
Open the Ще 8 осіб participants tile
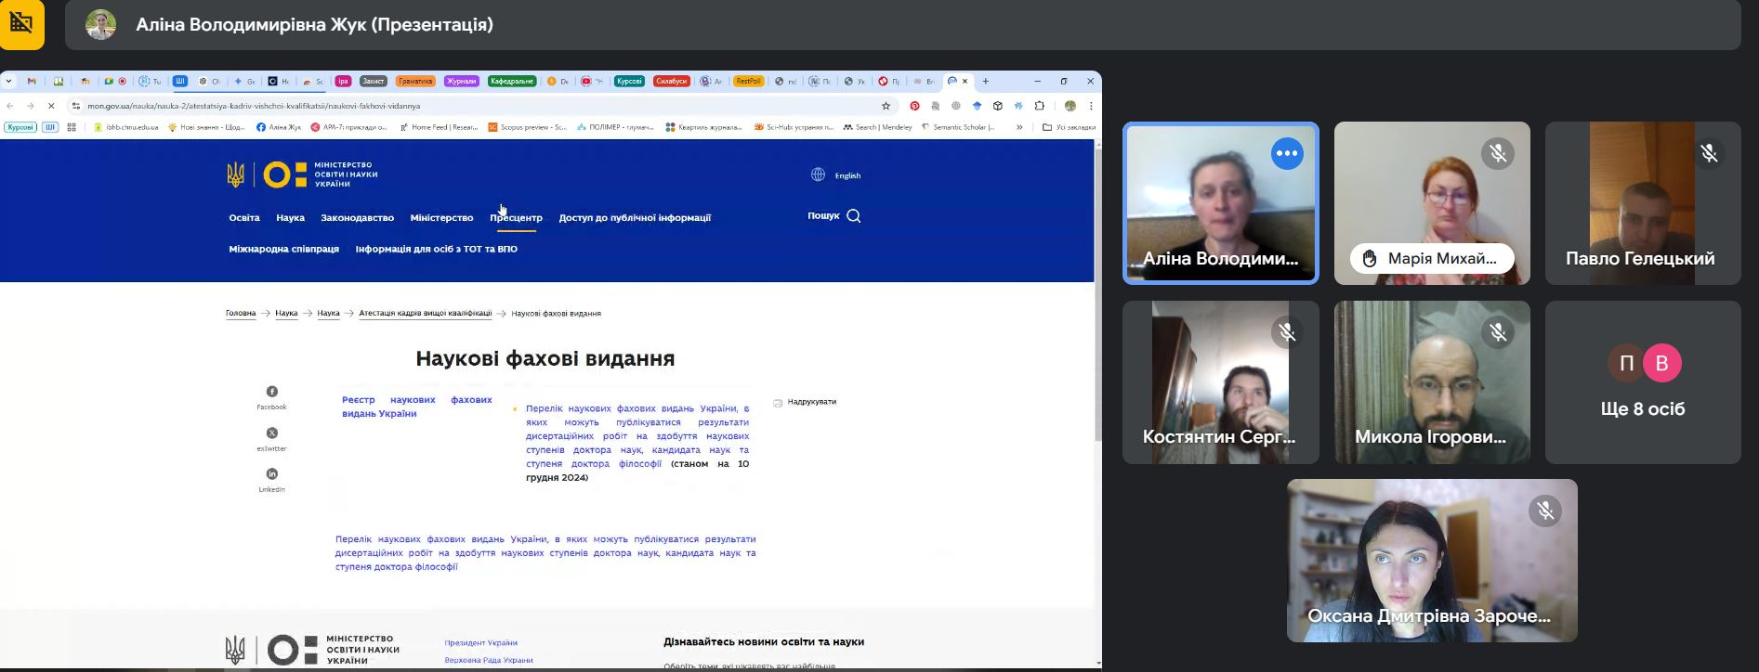pyautogui.click(x=1643, y=382)
